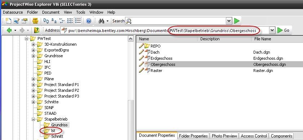Open the View menu
Viewport: 303px width, 140px height.
pyautogui.click(x=68, y=12)
